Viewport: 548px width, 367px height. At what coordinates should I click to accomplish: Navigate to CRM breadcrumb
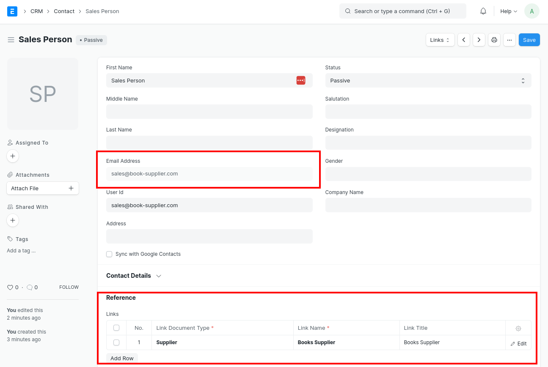(x=36, y=11)
